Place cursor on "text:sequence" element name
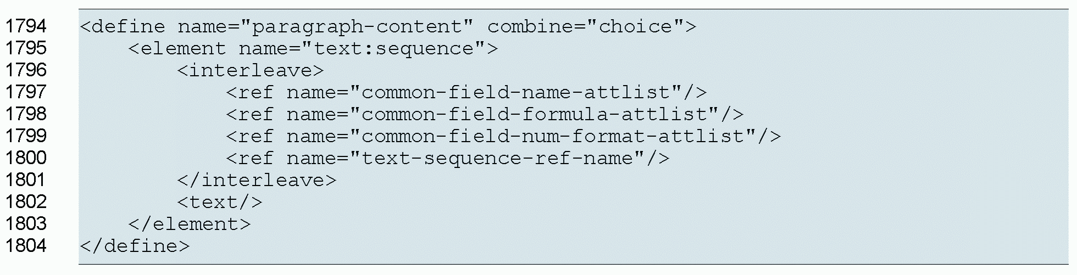The image size is (1077, 275). pyautogui.click(x=393, y=48)
